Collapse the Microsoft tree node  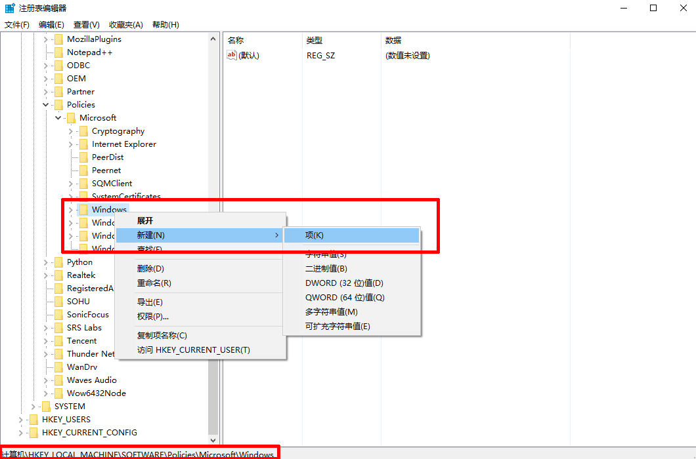coord(58,117)
